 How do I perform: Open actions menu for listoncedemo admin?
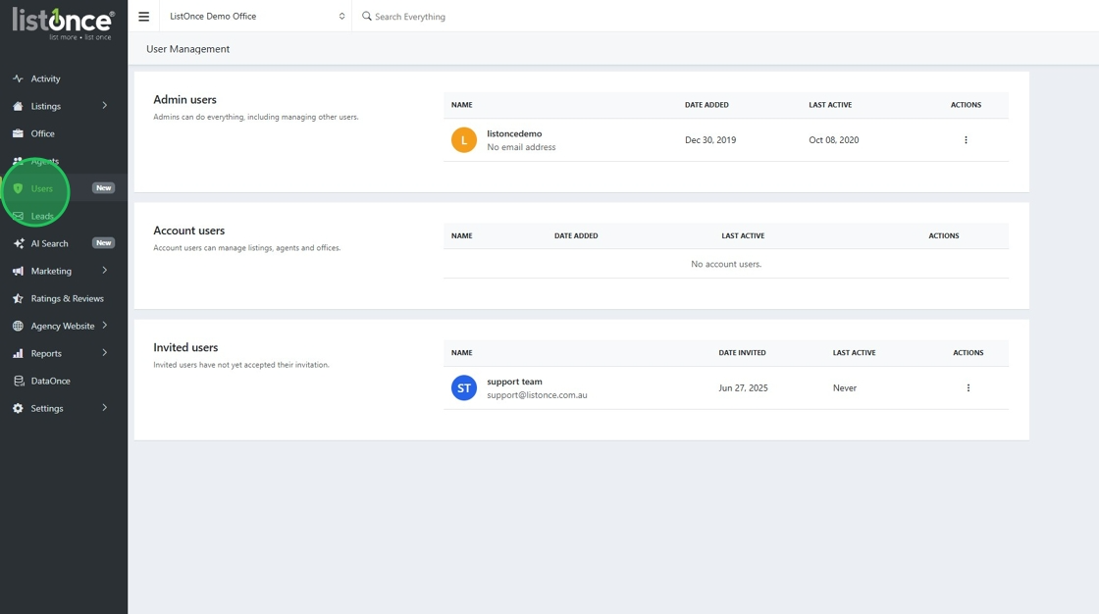[x=966, y=140]
